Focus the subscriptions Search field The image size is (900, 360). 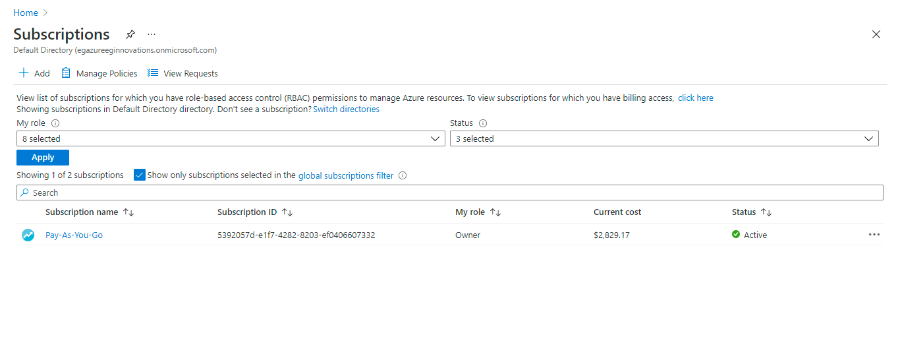(450, 193)
